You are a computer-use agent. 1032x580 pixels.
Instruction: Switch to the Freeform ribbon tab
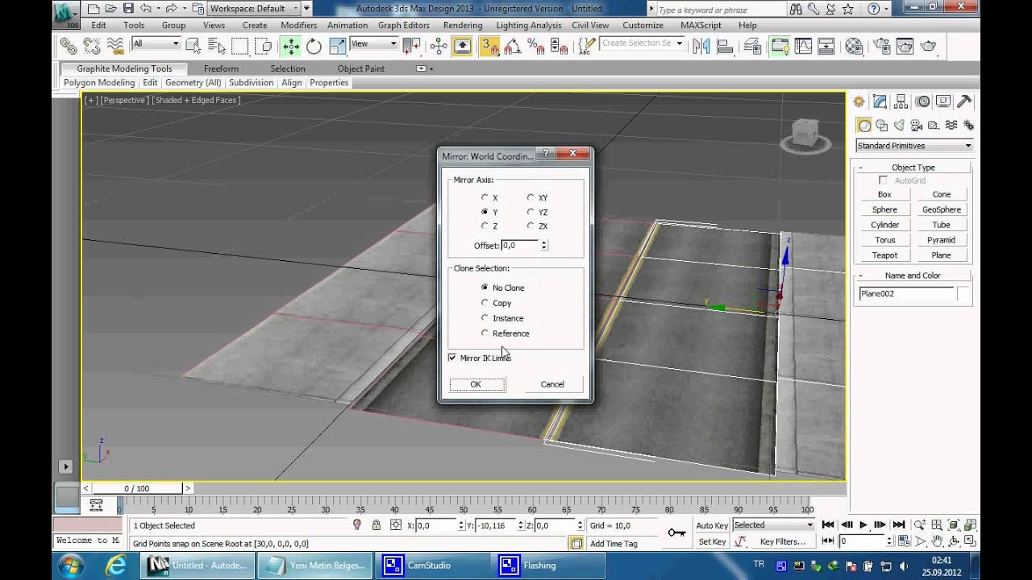(x=221, y=68)
